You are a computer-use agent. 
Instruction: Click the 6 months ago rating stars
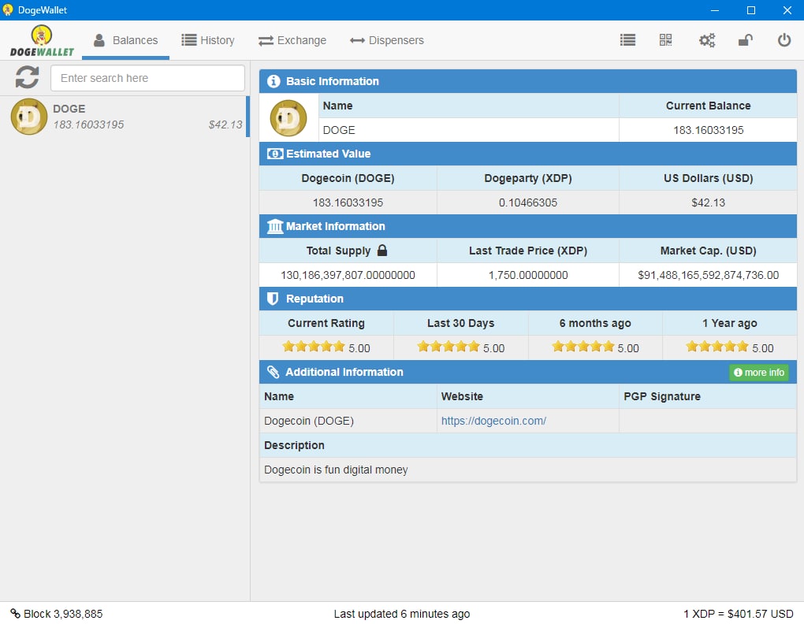pos(583,347)
